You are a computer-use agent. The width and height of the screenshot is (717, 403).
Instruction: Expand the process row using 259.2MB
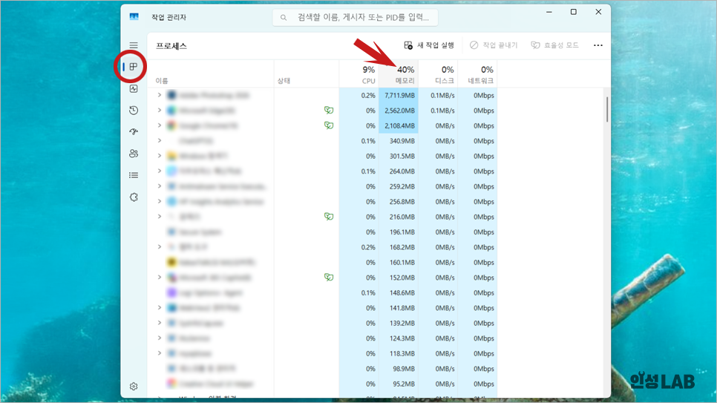160,186
